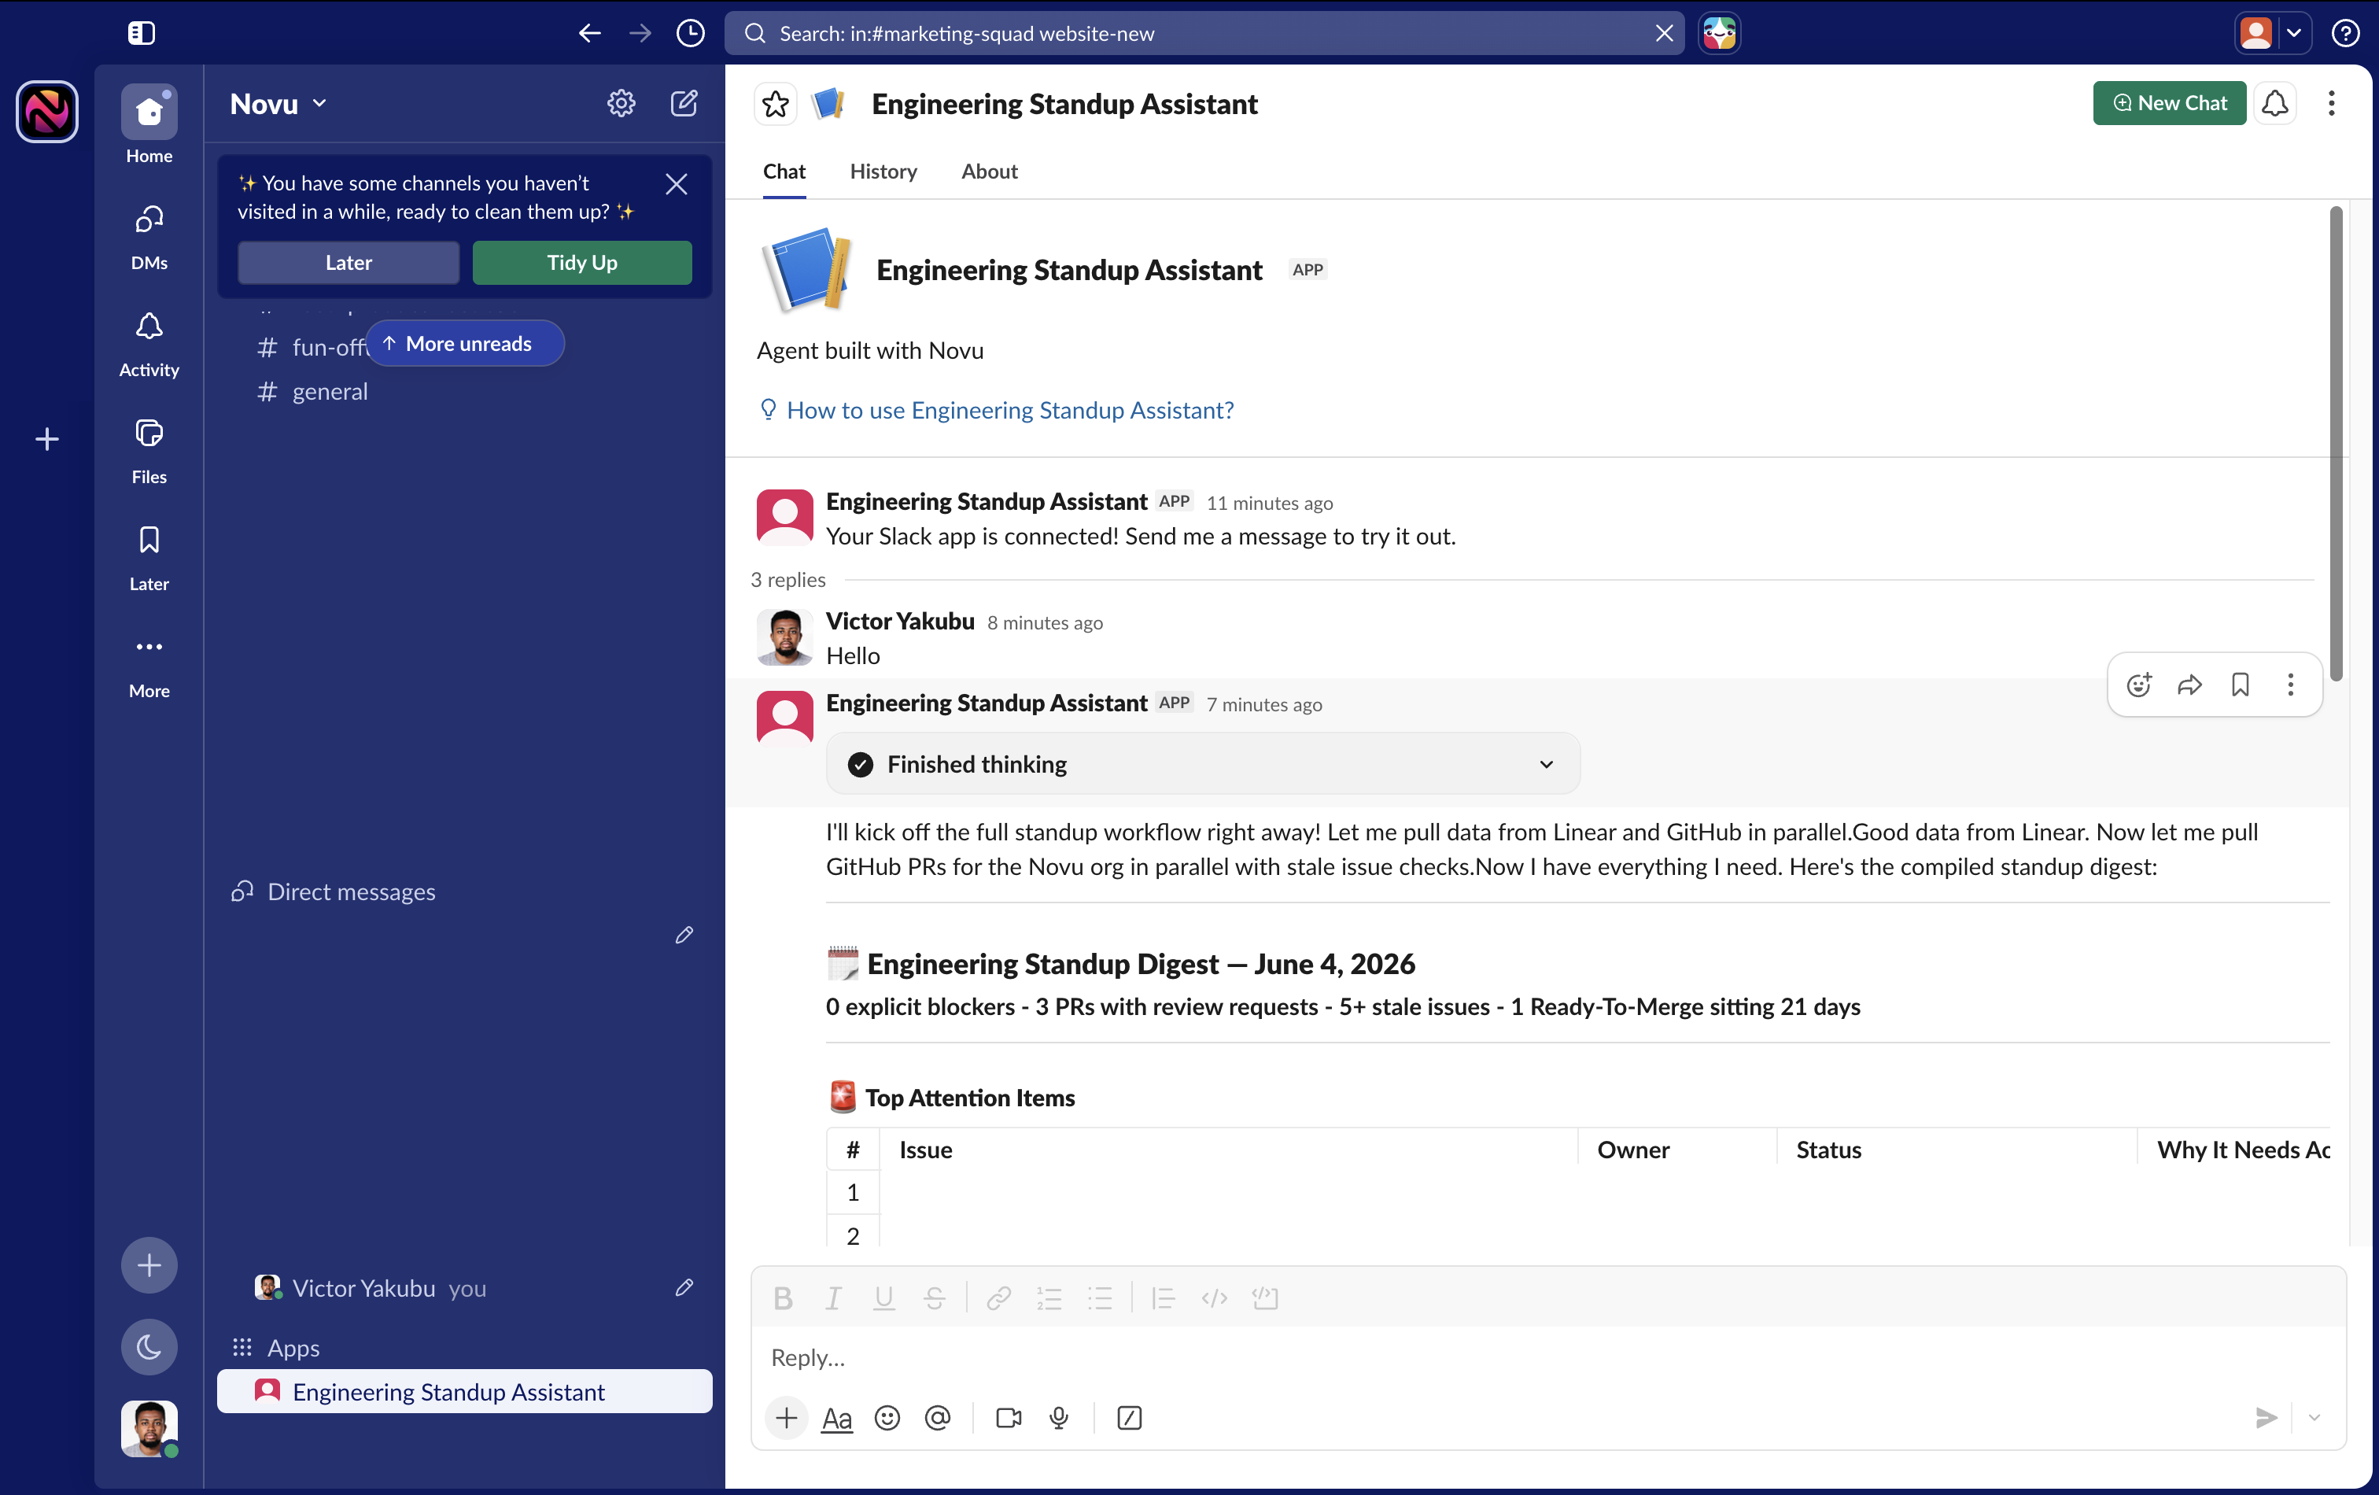2379x1495 pixels.
Task: Expand the Apps section
Action: pyautogui.click(x=293, y=1347)
